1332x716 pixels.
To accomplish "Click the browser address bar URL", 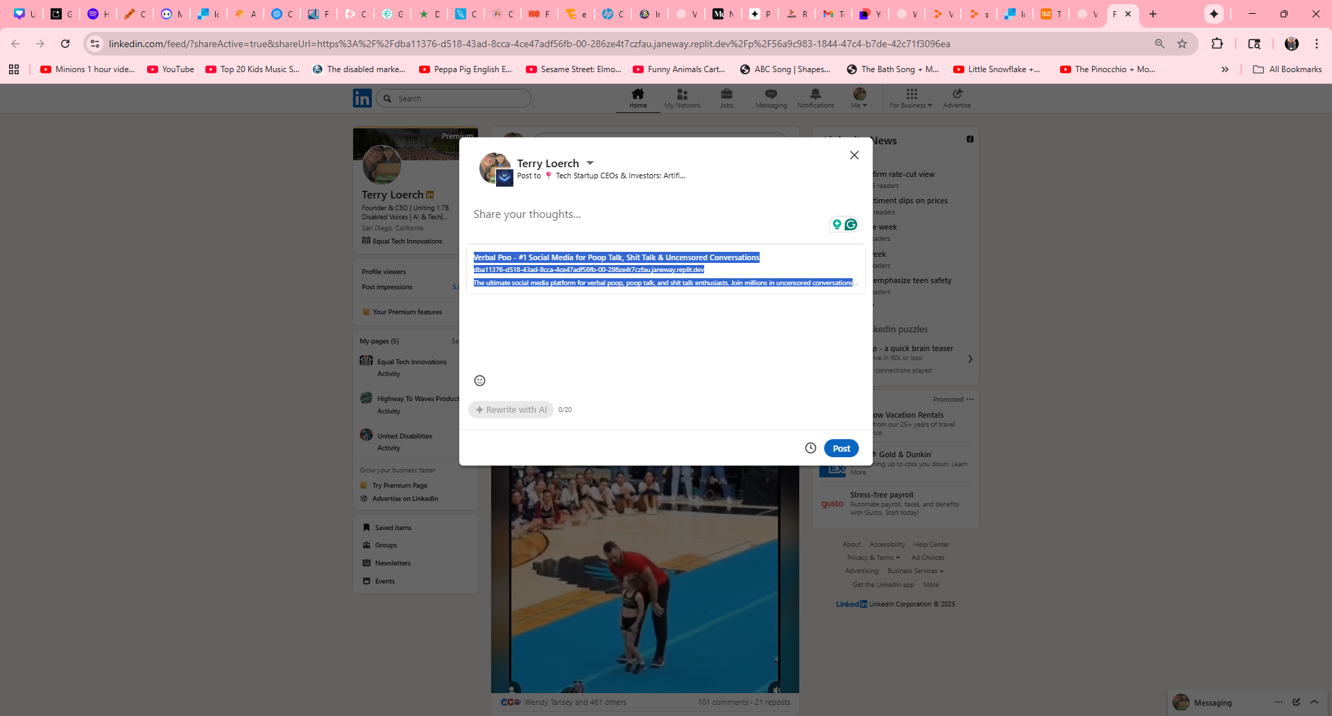I will click(x=527, y=44).
